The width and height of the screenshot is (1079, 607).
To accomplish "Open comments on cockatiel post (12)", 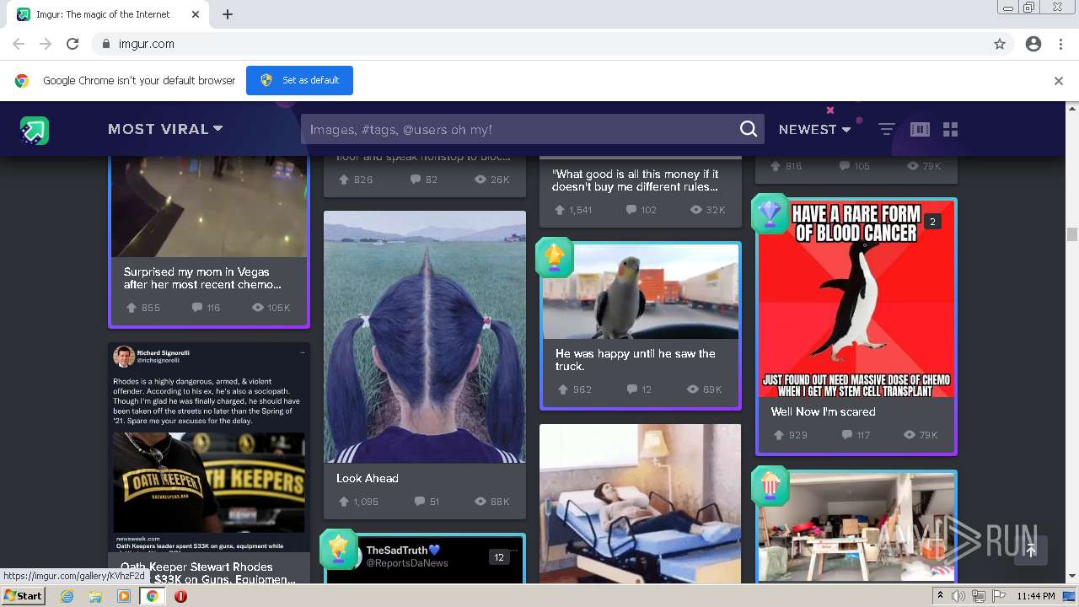I will tap(639, 389).
